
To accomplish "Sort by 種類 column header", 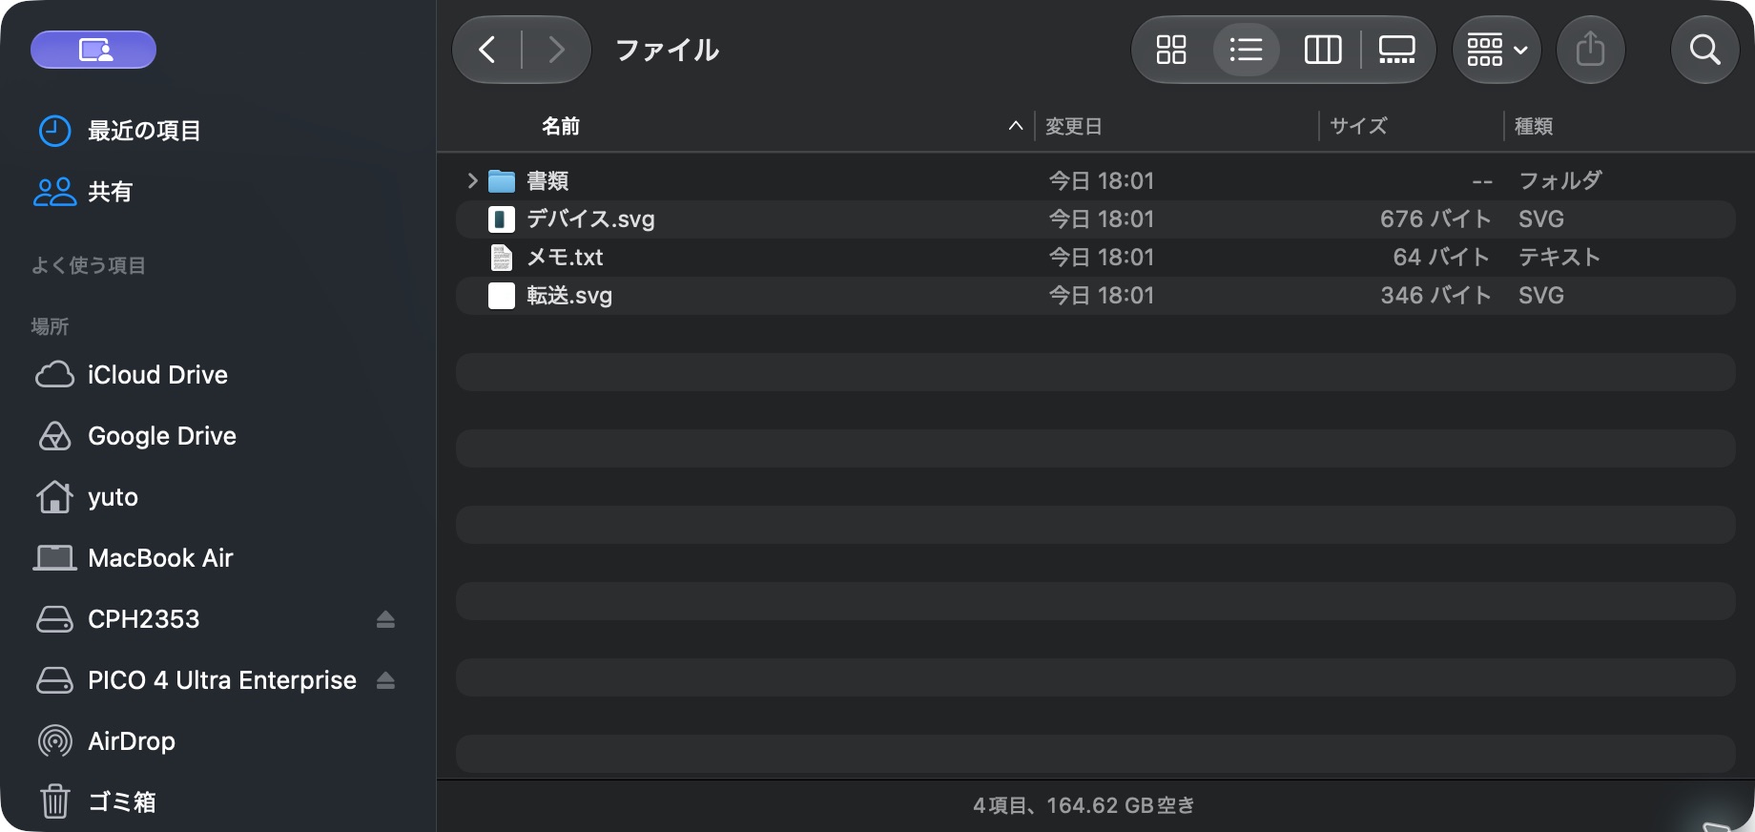I will tap(1534, 126).
